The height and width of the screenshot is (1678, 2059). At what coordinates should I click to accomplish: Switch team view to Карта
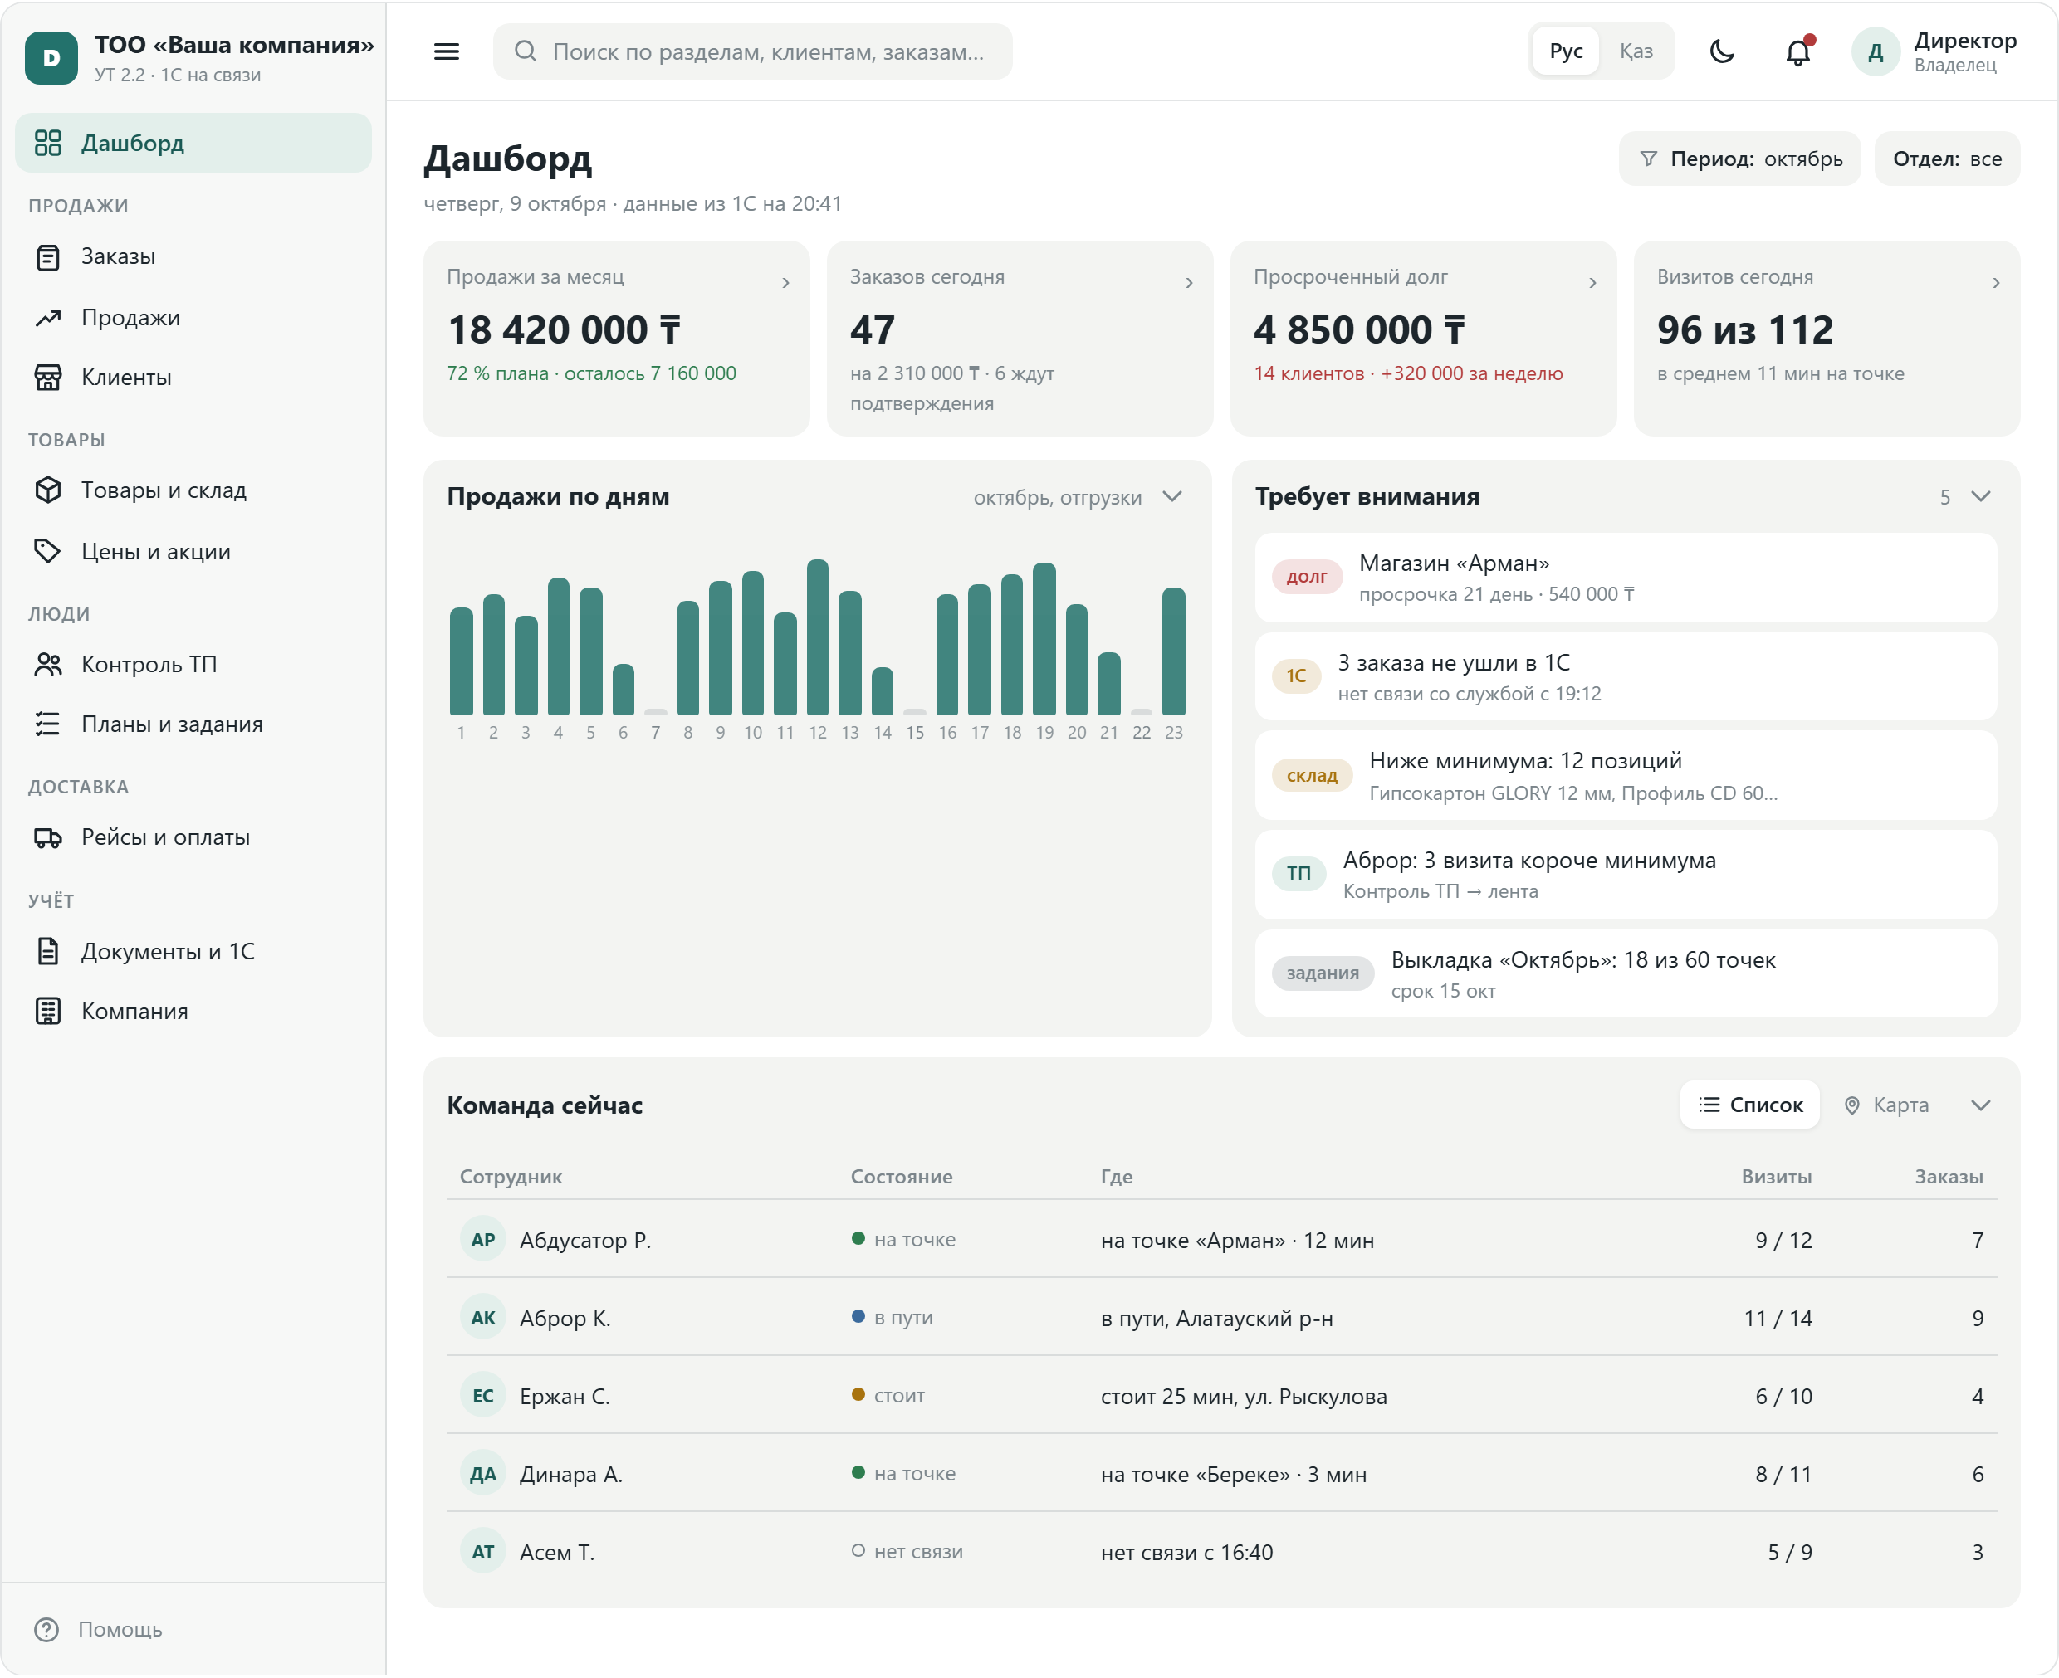click(1885, 1105)
